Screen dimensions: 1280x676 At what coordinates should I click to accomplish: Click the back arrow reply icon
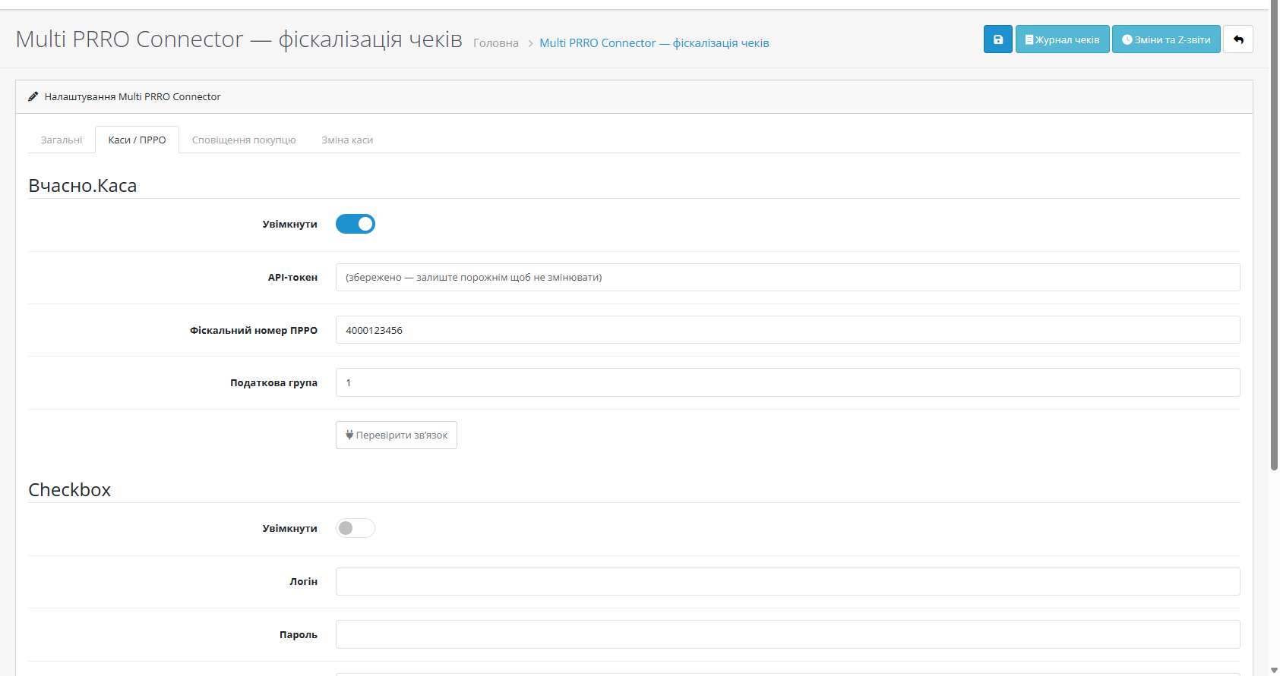coord(1238,39)
